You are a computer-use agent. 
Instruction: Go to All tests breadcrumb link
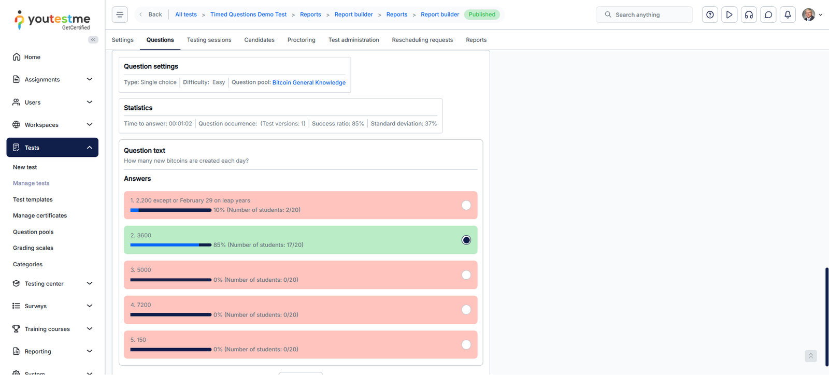click(x=186, y=15)
